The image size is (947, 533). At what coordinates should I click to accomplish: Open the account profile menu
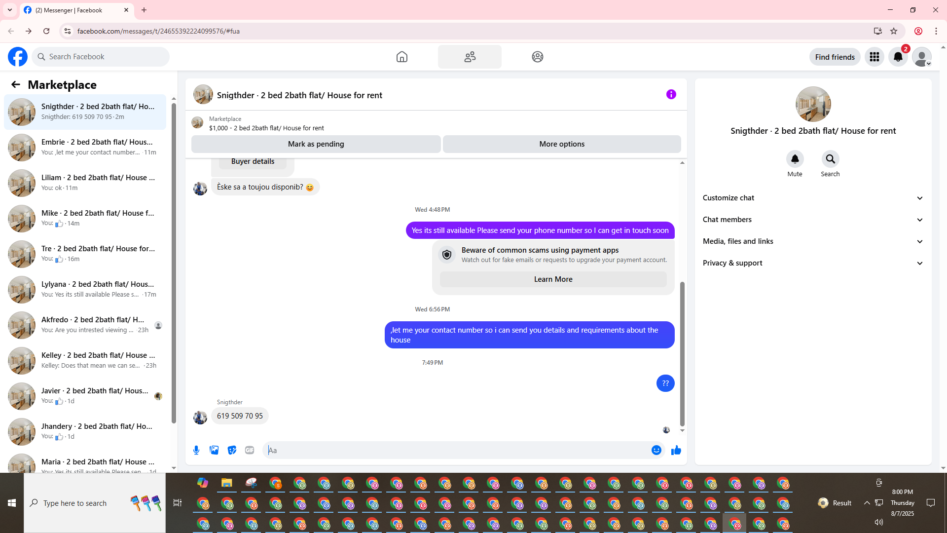tap(922, 57)
